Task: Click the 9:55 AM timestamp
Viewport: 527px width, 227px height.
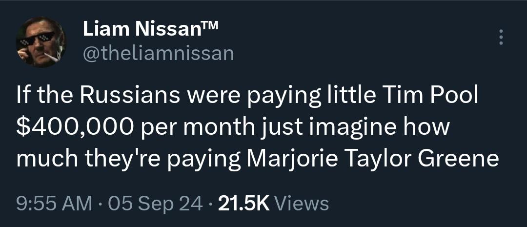Action: pos(54,204)
